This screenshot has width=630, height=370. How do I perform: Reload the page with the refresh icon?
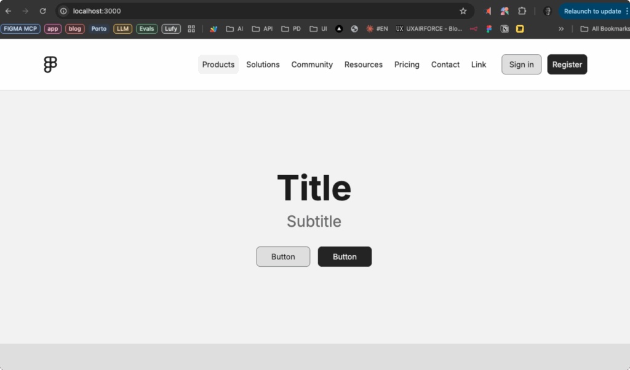click(x=42, y=11)
